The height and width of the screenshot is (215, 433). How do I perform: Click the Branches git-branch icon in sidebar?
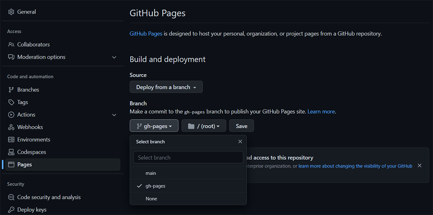[11, 90]
